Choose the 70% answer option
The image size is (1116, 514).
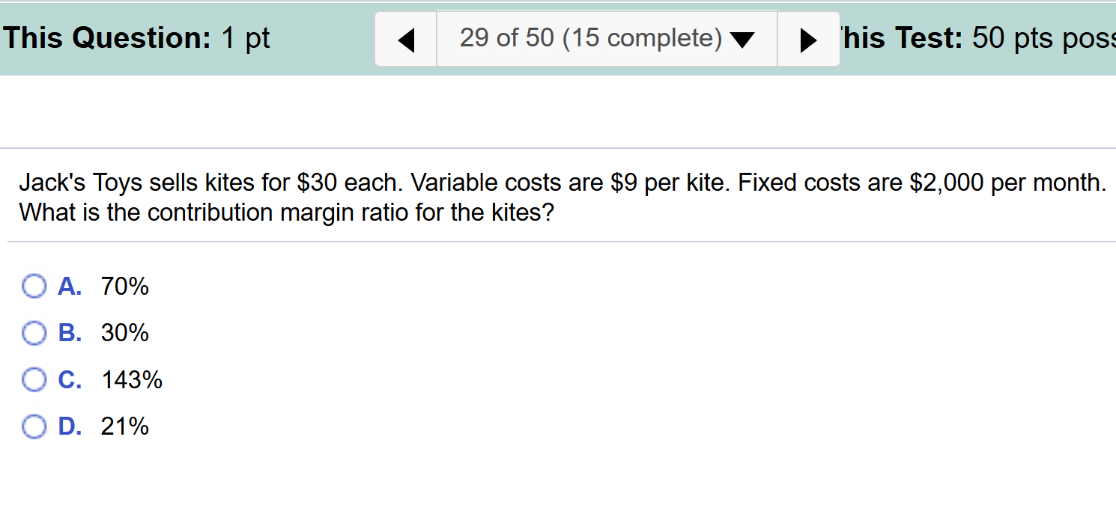pyautogui.click(x=125, y=286)
